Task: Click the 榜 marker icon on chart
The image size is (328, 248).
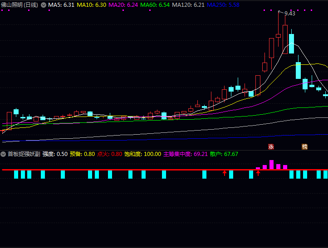Action: point(304,146)
